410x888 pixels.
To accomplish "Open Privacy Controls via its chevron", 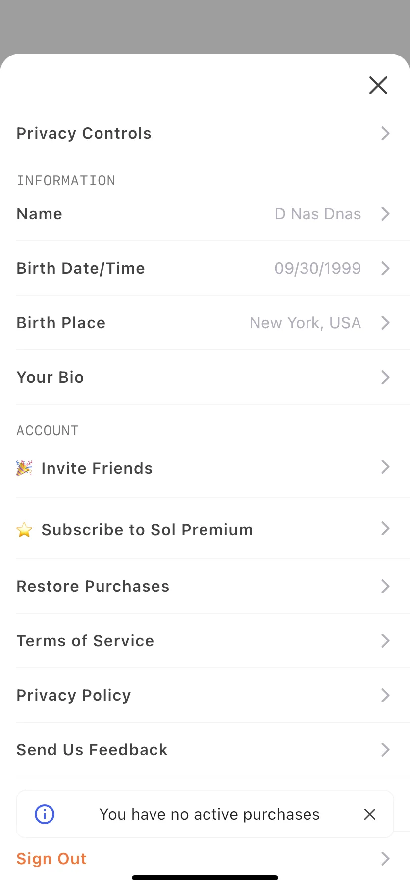I will pyautogui.click(x=385, y=133).
